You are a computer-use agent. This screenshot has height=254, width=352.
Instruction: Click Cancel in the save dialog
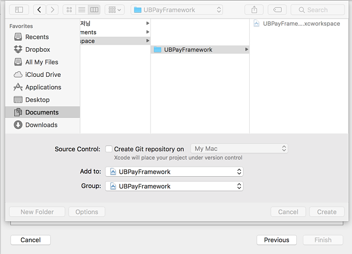pyautogui.click(x=288, y=212)
